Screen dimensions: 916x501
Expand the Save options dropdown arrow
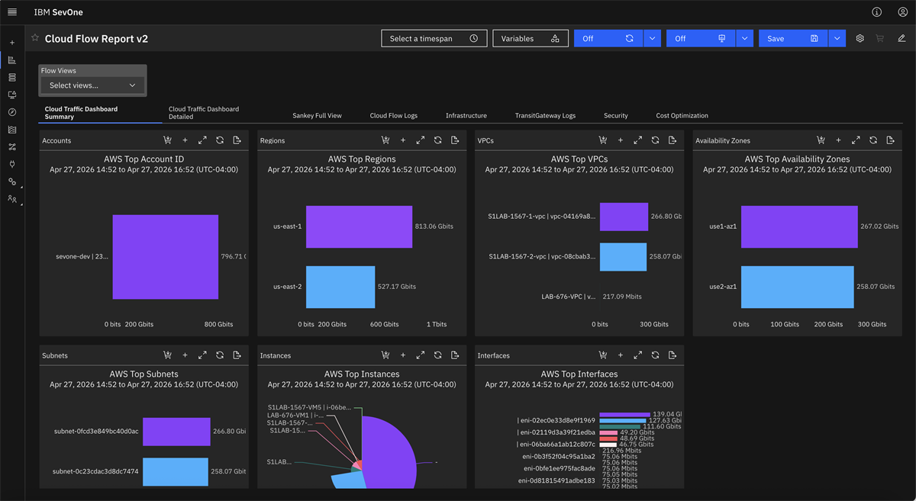pyautogui.click(x=837, y=38)
